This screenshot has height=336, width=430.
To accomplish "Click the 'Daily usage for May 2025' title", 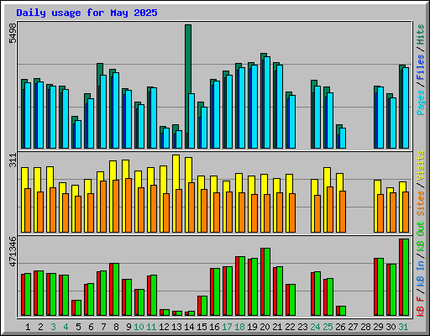I will 87,13.
